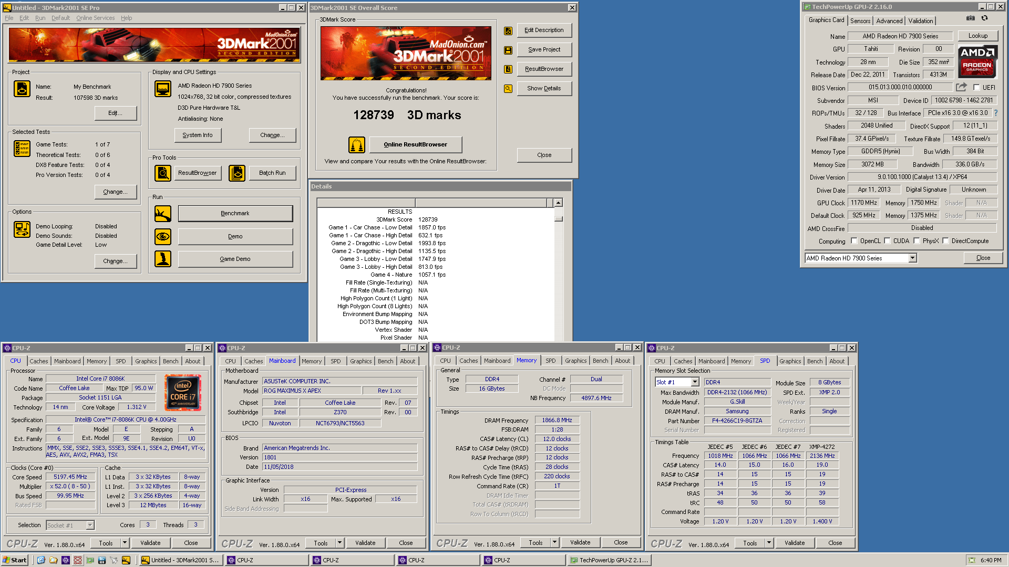Click the GPU-Z screenshot camera icon
Screen dimensions: 1009x567
(970, 18)
